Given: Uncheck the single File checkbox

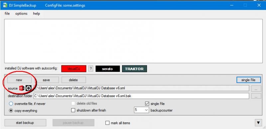Looking at the screenshot, I should (x=147, y=103).
